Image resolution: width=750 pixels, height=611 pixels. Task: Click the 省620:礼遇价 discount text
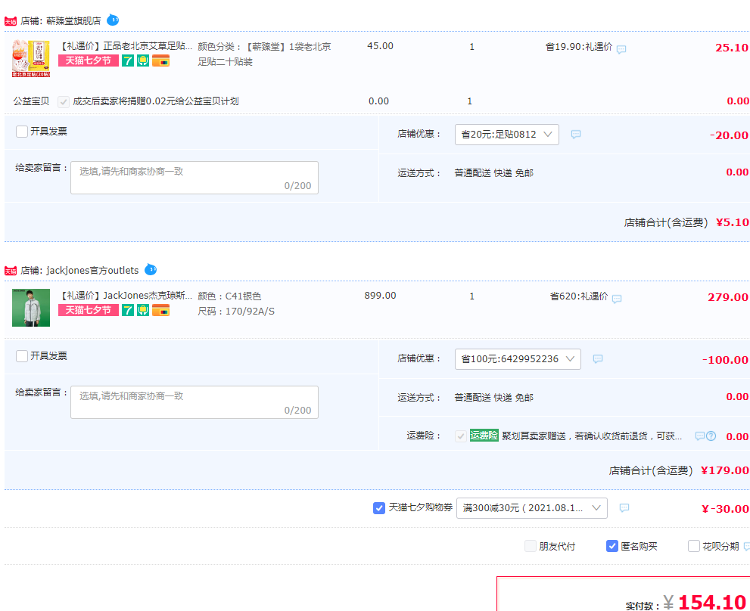(x=579, y=296)
